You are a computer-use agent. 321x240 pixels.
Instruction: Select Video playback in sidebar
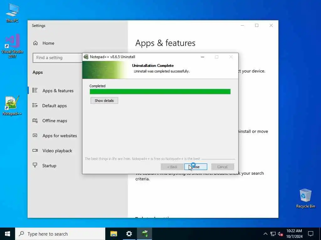57,151
